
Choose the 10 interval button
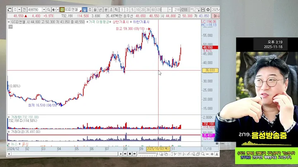137,10
